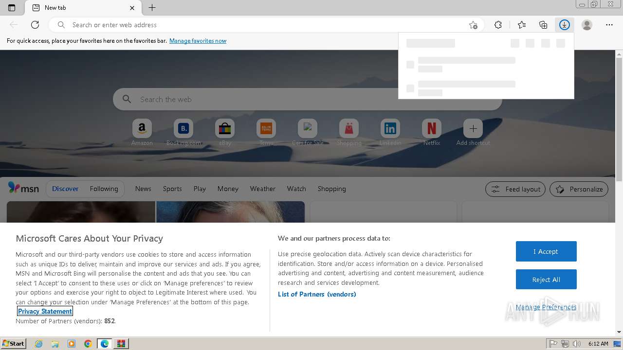Click the Back navigation arrow
The height and width of the screenshot is (350, 623).
tap(14, 25)
